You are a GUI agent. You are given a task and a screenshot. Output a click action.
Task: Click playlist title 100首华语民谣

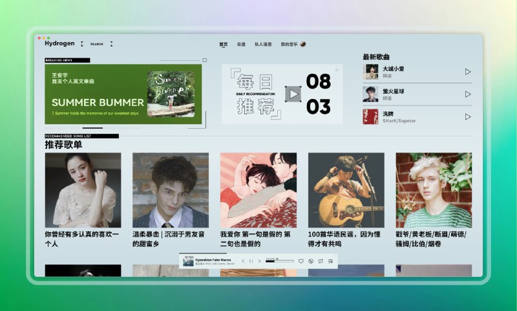tap(344, 239)
